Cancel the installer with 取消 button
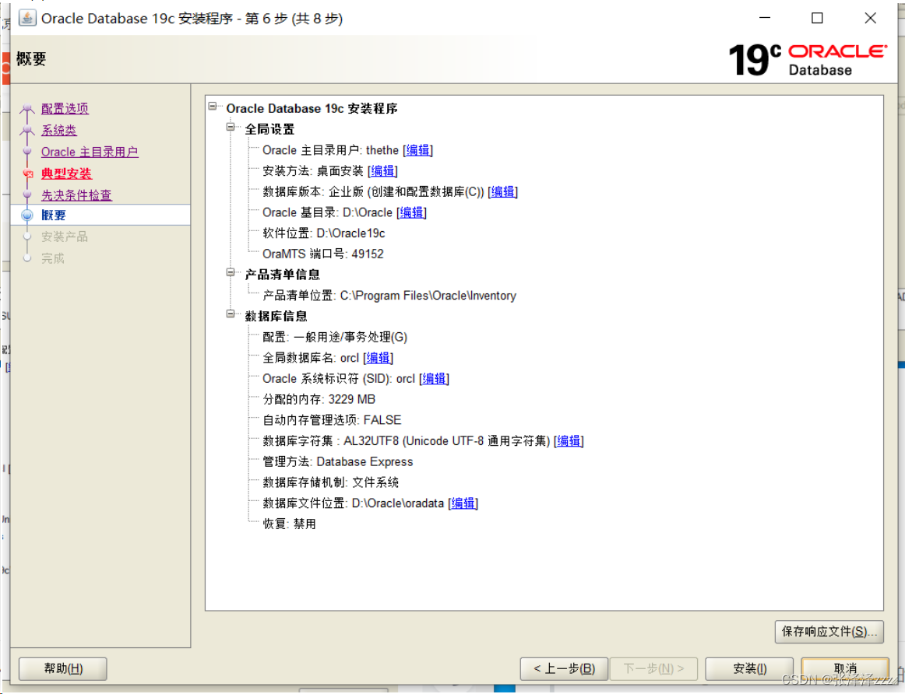 [845, 668]
